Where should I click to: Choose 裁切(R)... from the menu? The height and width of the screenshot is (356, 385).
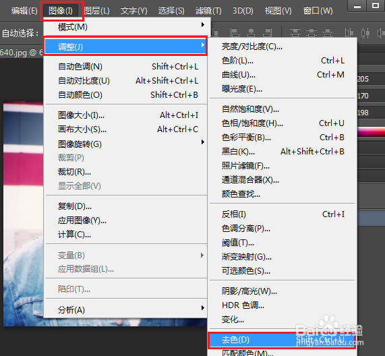pyautogui.click(x=127, y=172)
